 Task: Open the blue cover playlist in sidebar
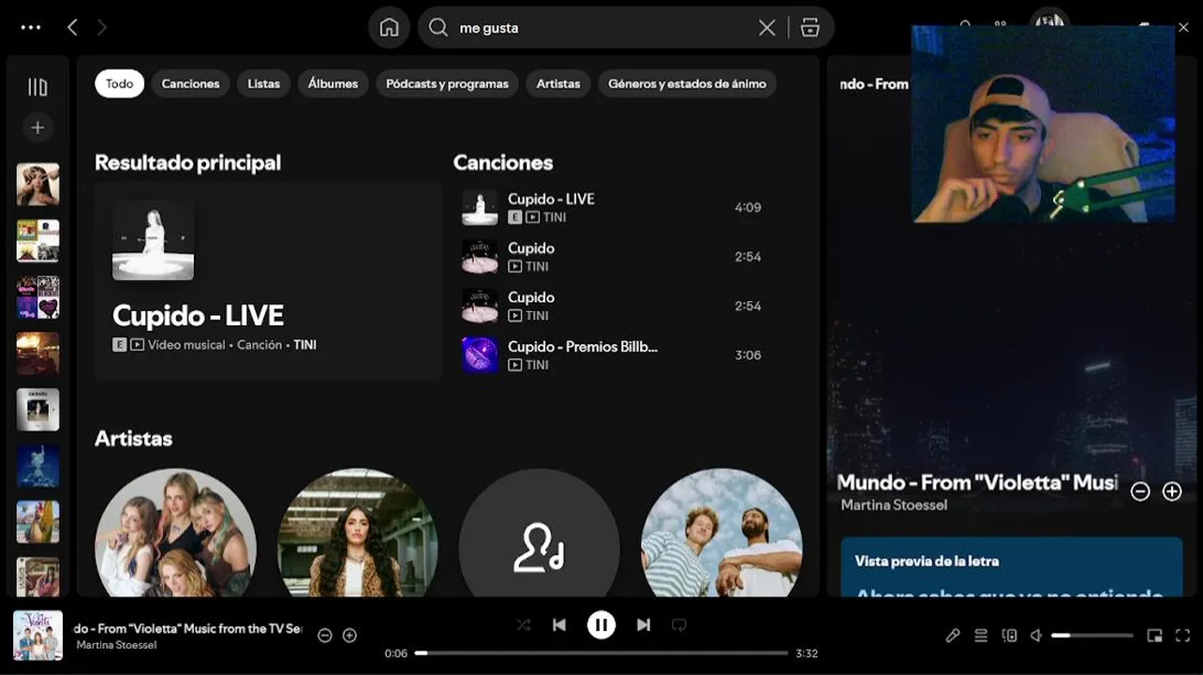pyautogui.click(x=37, y=466)
